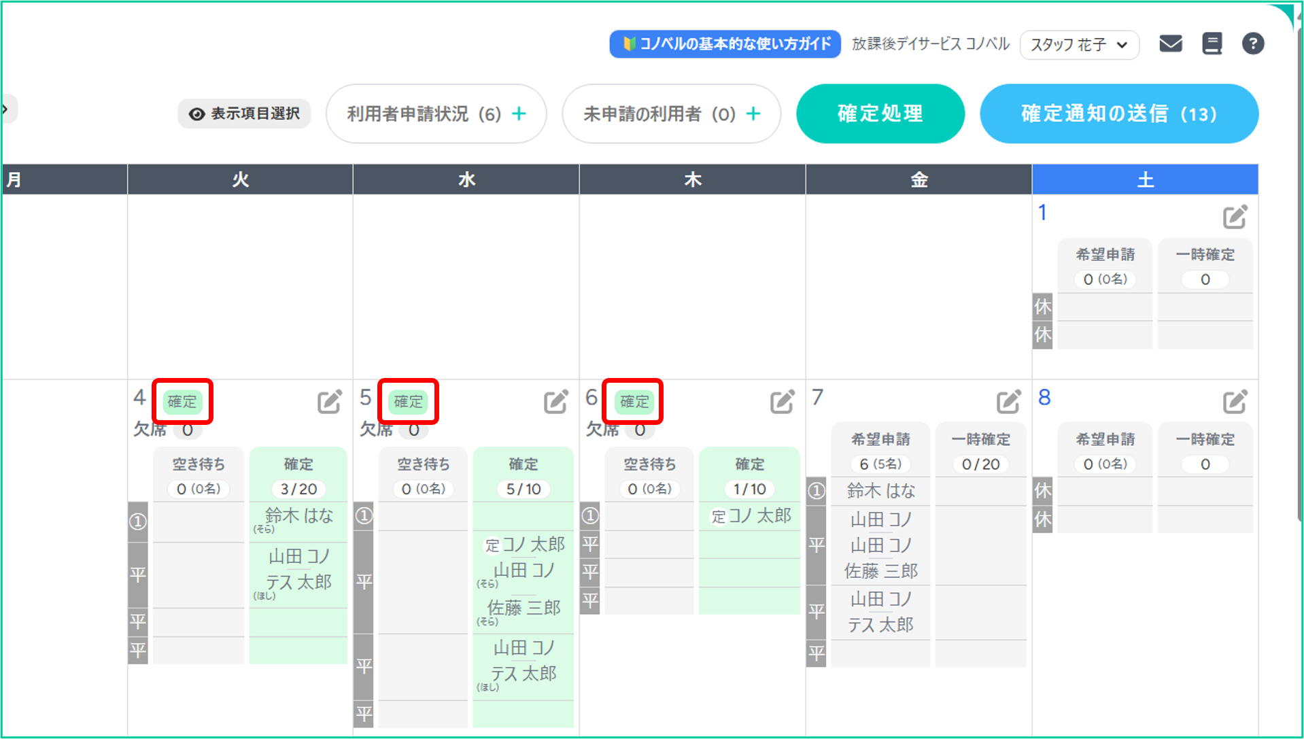This screenshot has height=739, width=1304.
Task: Edit the schedule for day 6
Action: (x=782, y=402)
